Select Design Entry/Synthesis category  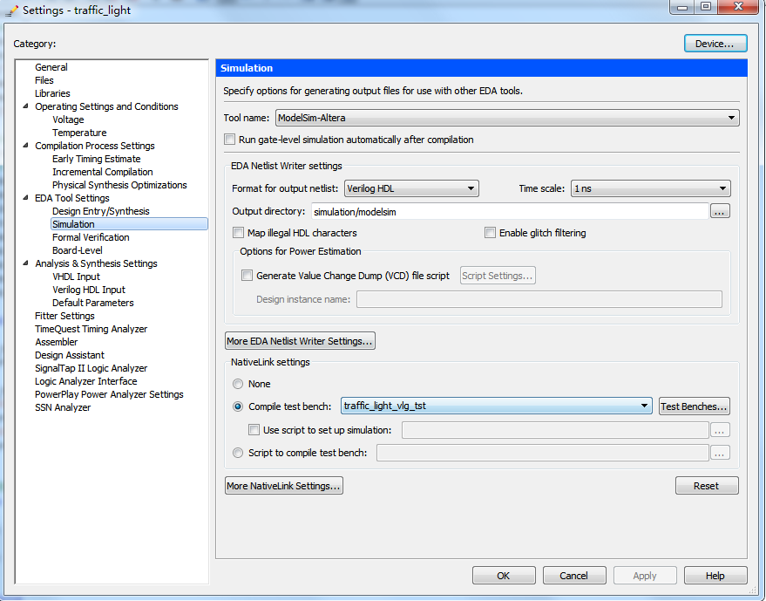click(101, 211)
